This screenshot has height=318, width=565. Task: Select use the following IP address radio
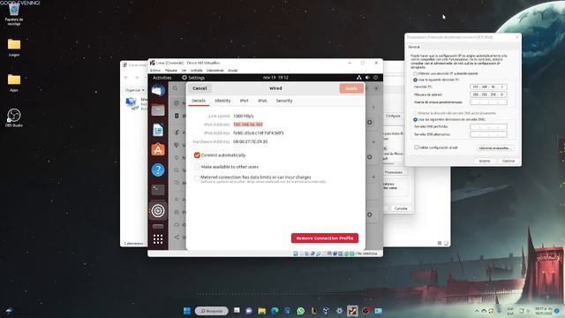[415, 79]
